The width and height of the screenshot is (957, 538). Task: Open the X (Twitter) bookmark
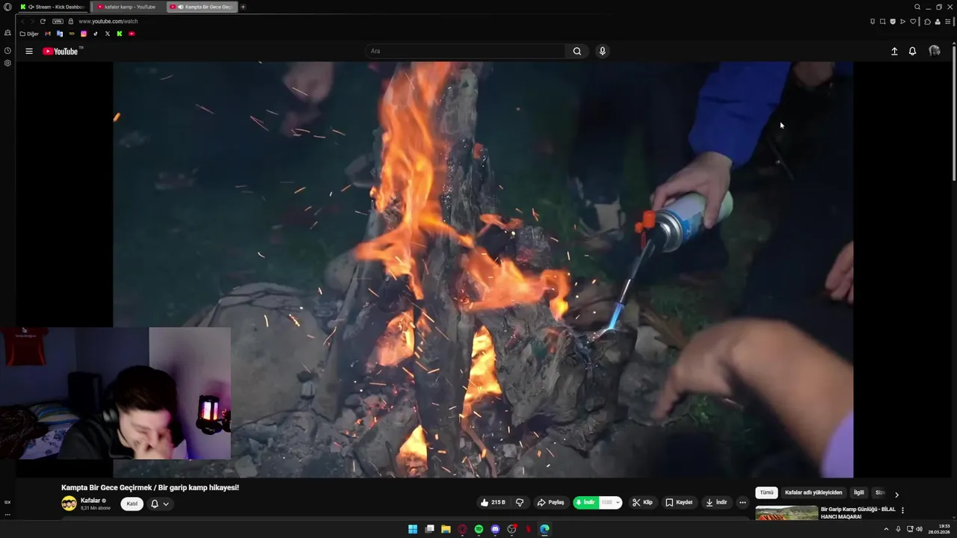coord(108,34)
